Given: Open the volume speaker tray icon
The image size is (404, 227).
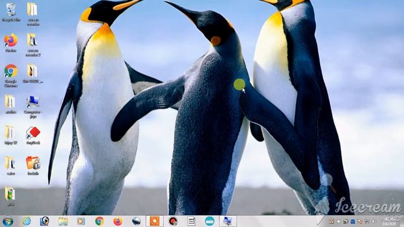Looking at the screenshot, I should (x=373, y=221).
